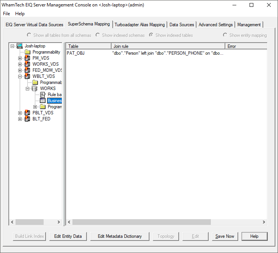
Task: Expand the PM_VDS tree node
Action: click(20, 58)
